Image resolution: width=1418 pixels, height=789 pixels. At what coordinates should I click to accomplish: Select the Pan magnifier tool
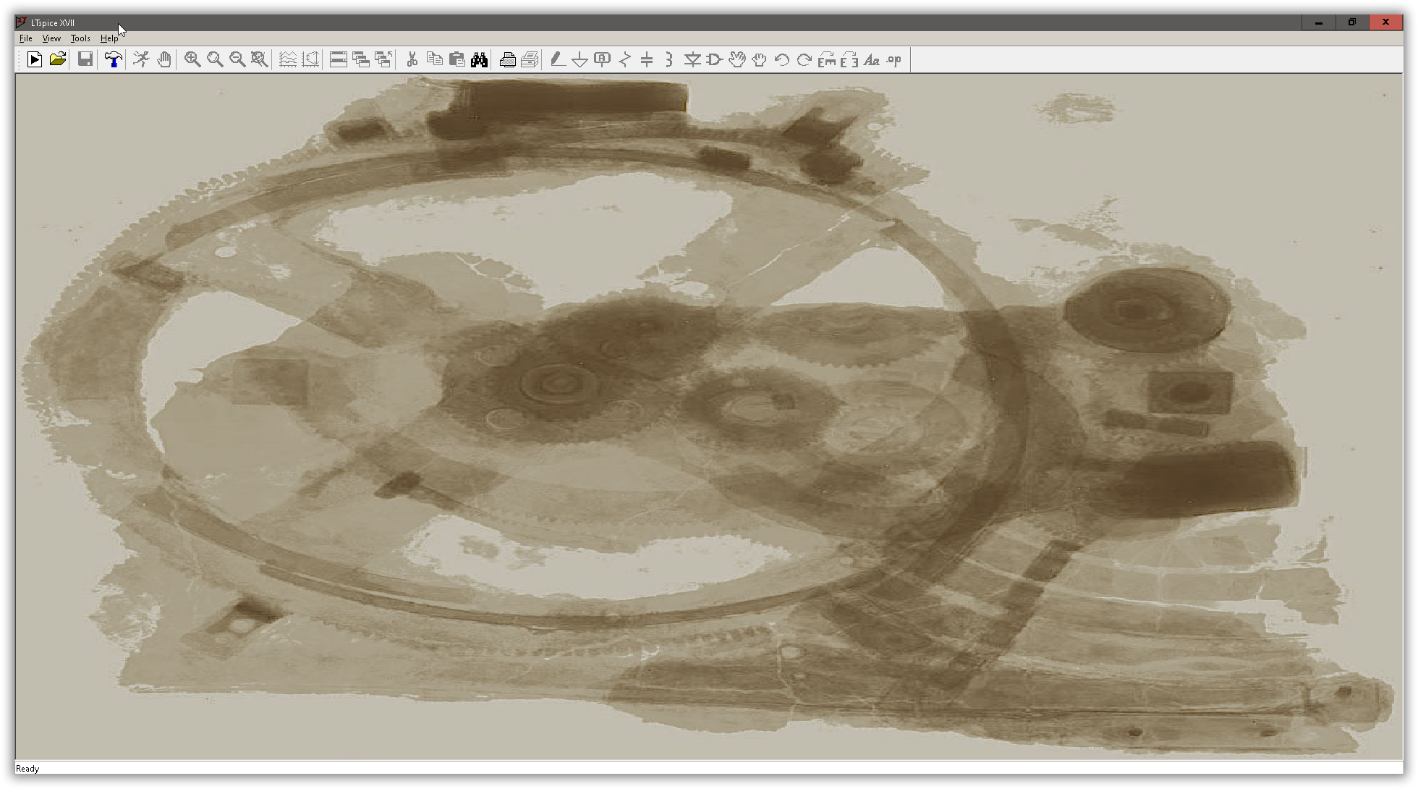[x=215, y=59]
